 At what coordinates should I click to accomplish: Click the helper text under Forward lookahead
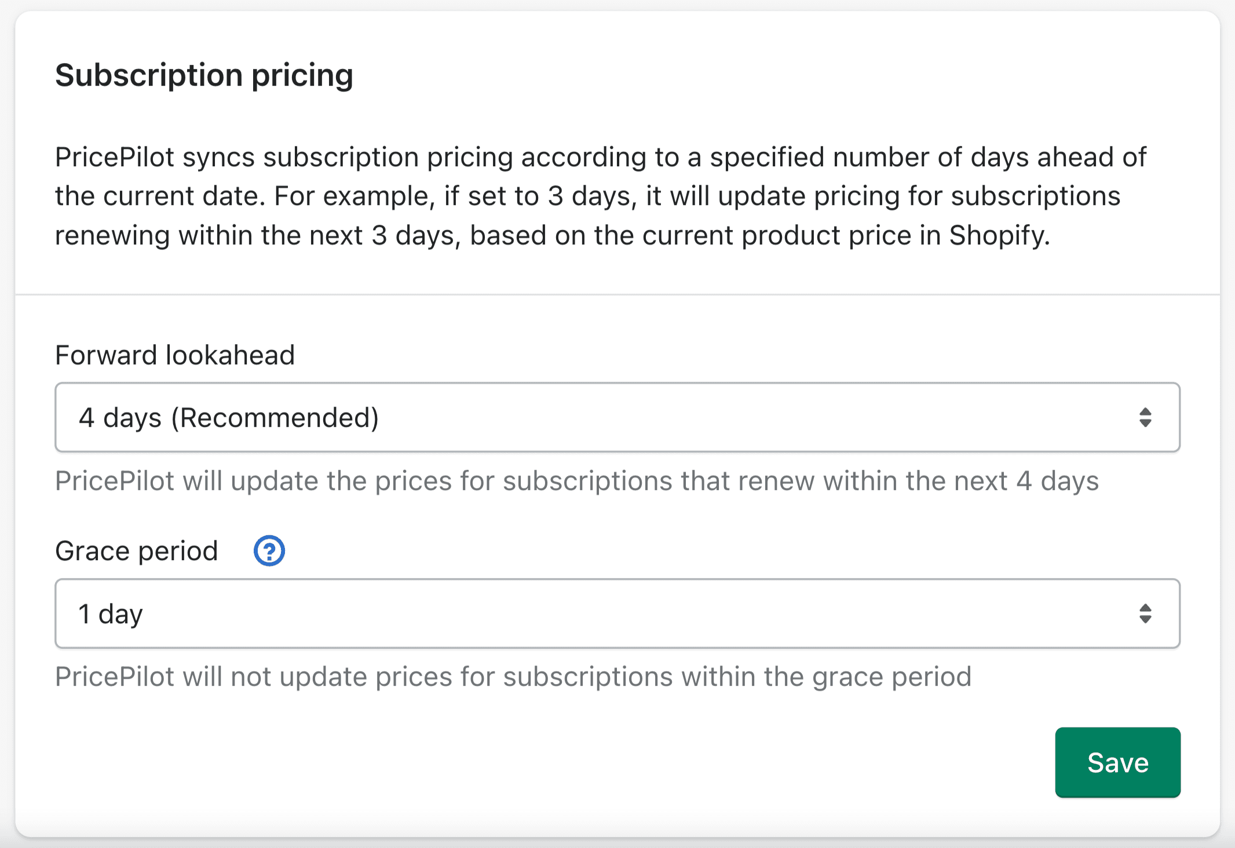576,481
